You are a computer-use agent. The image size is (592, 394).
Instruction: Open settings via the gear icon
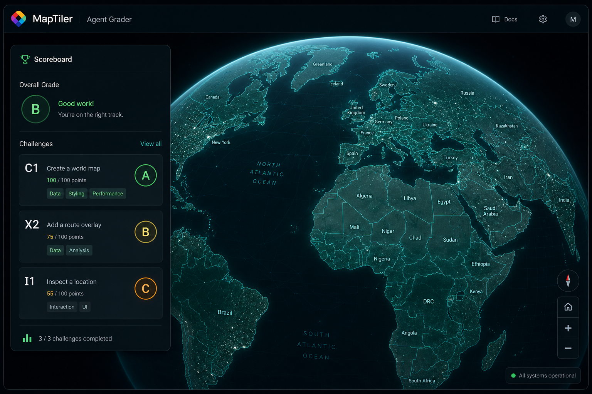(x=543, y=19)
